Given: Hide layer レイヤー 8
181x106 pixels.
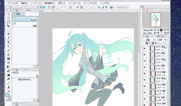Looking at the screenshot, I should 145,48.
